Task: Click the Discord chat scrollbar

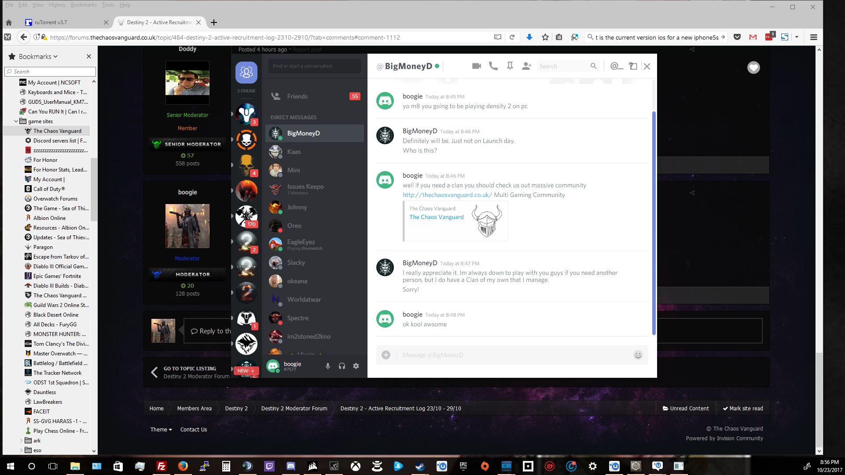Action: pos(654,220)
